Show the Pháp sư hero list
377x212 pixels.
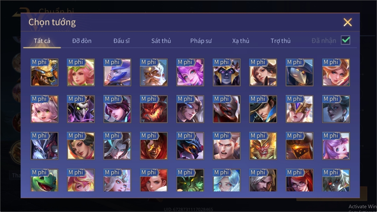click(201, 41)
